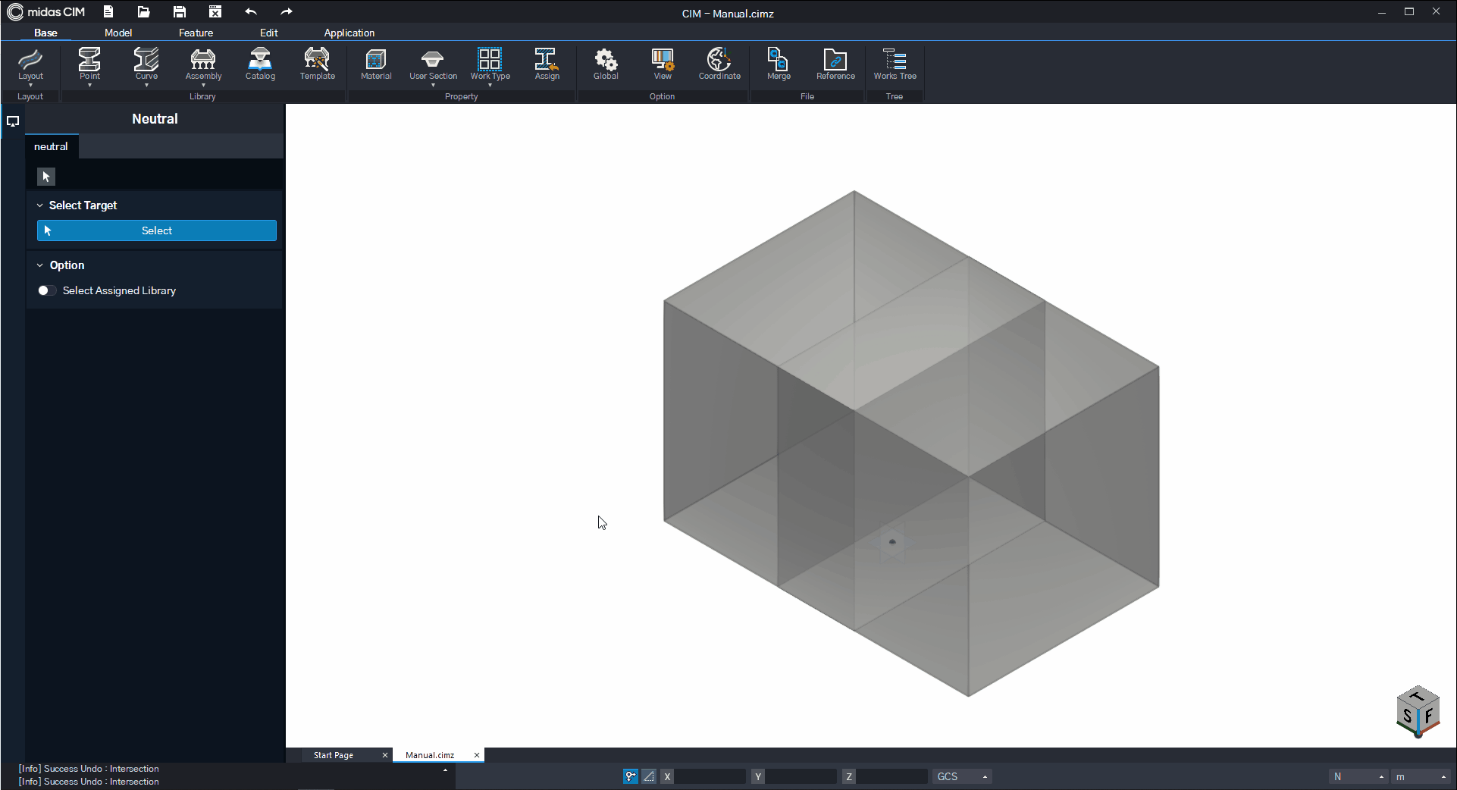Switch to the Model ribbon tab

coord(118,33)
